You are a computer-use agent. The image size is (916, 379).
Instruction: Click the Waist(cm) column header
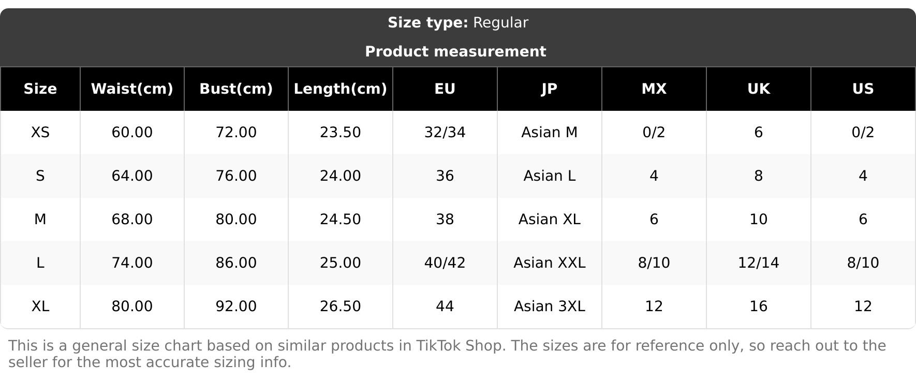coord(132,89)
